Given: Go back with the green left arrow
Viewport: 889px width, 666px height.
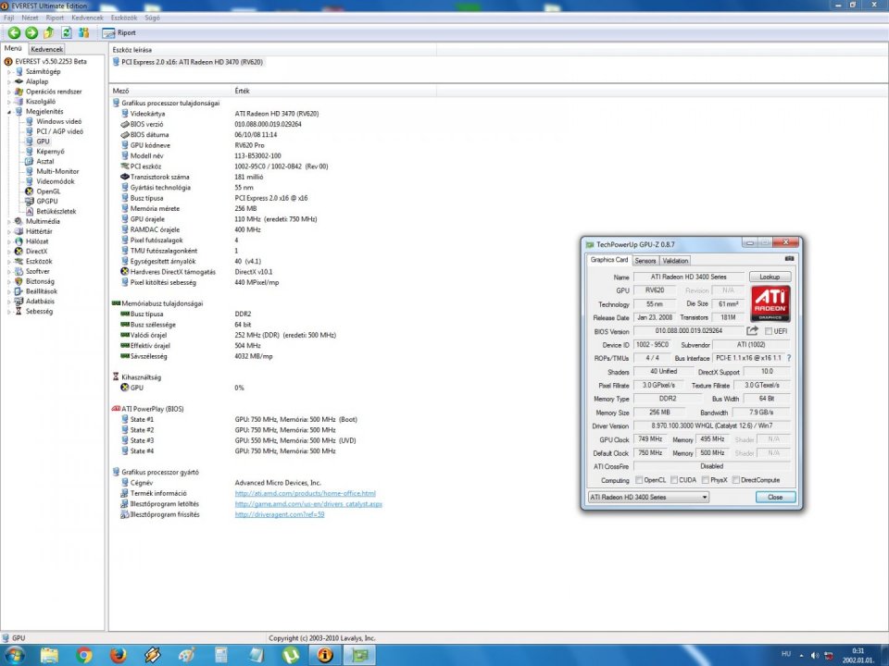Looking at the screenshot, I should click(14, 33).
